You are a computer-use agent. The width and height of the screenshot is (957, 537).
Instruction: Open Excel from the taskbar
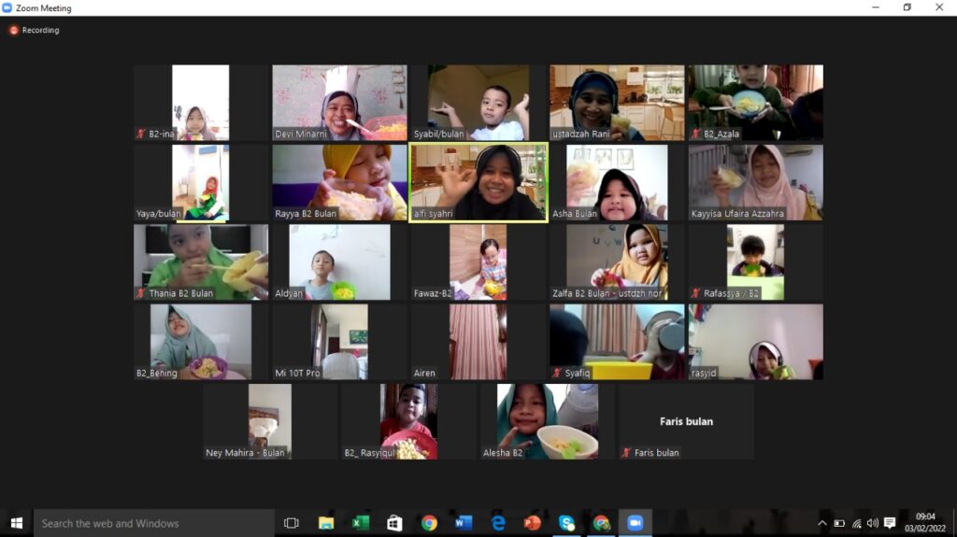point(360,523)
